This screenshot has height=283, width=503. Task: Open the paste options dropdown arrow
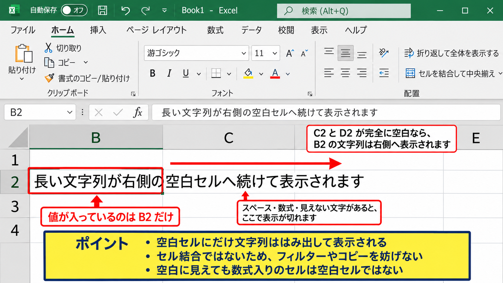pos(22,79)
